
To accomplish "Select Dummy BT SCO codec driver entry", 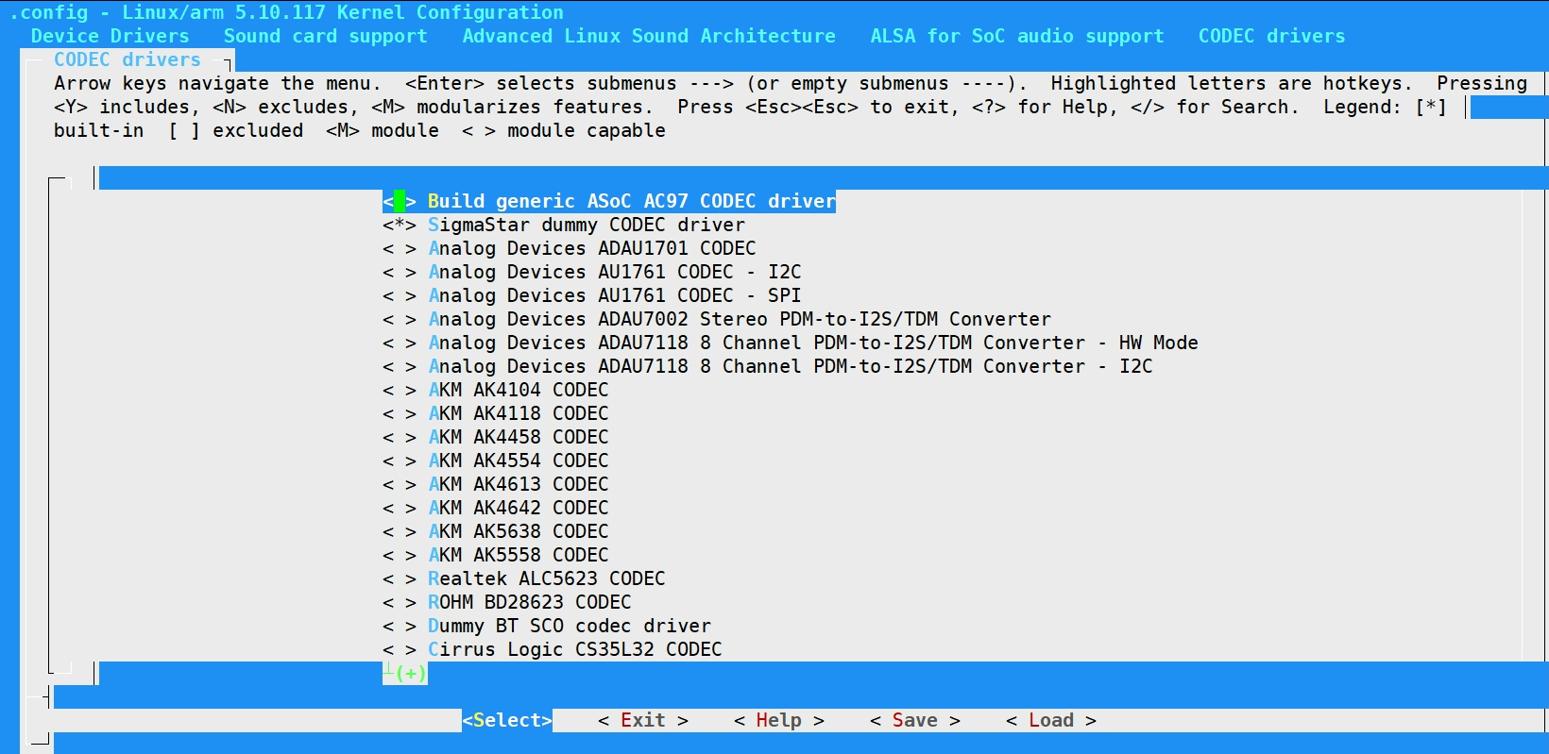I will point(570,626).
